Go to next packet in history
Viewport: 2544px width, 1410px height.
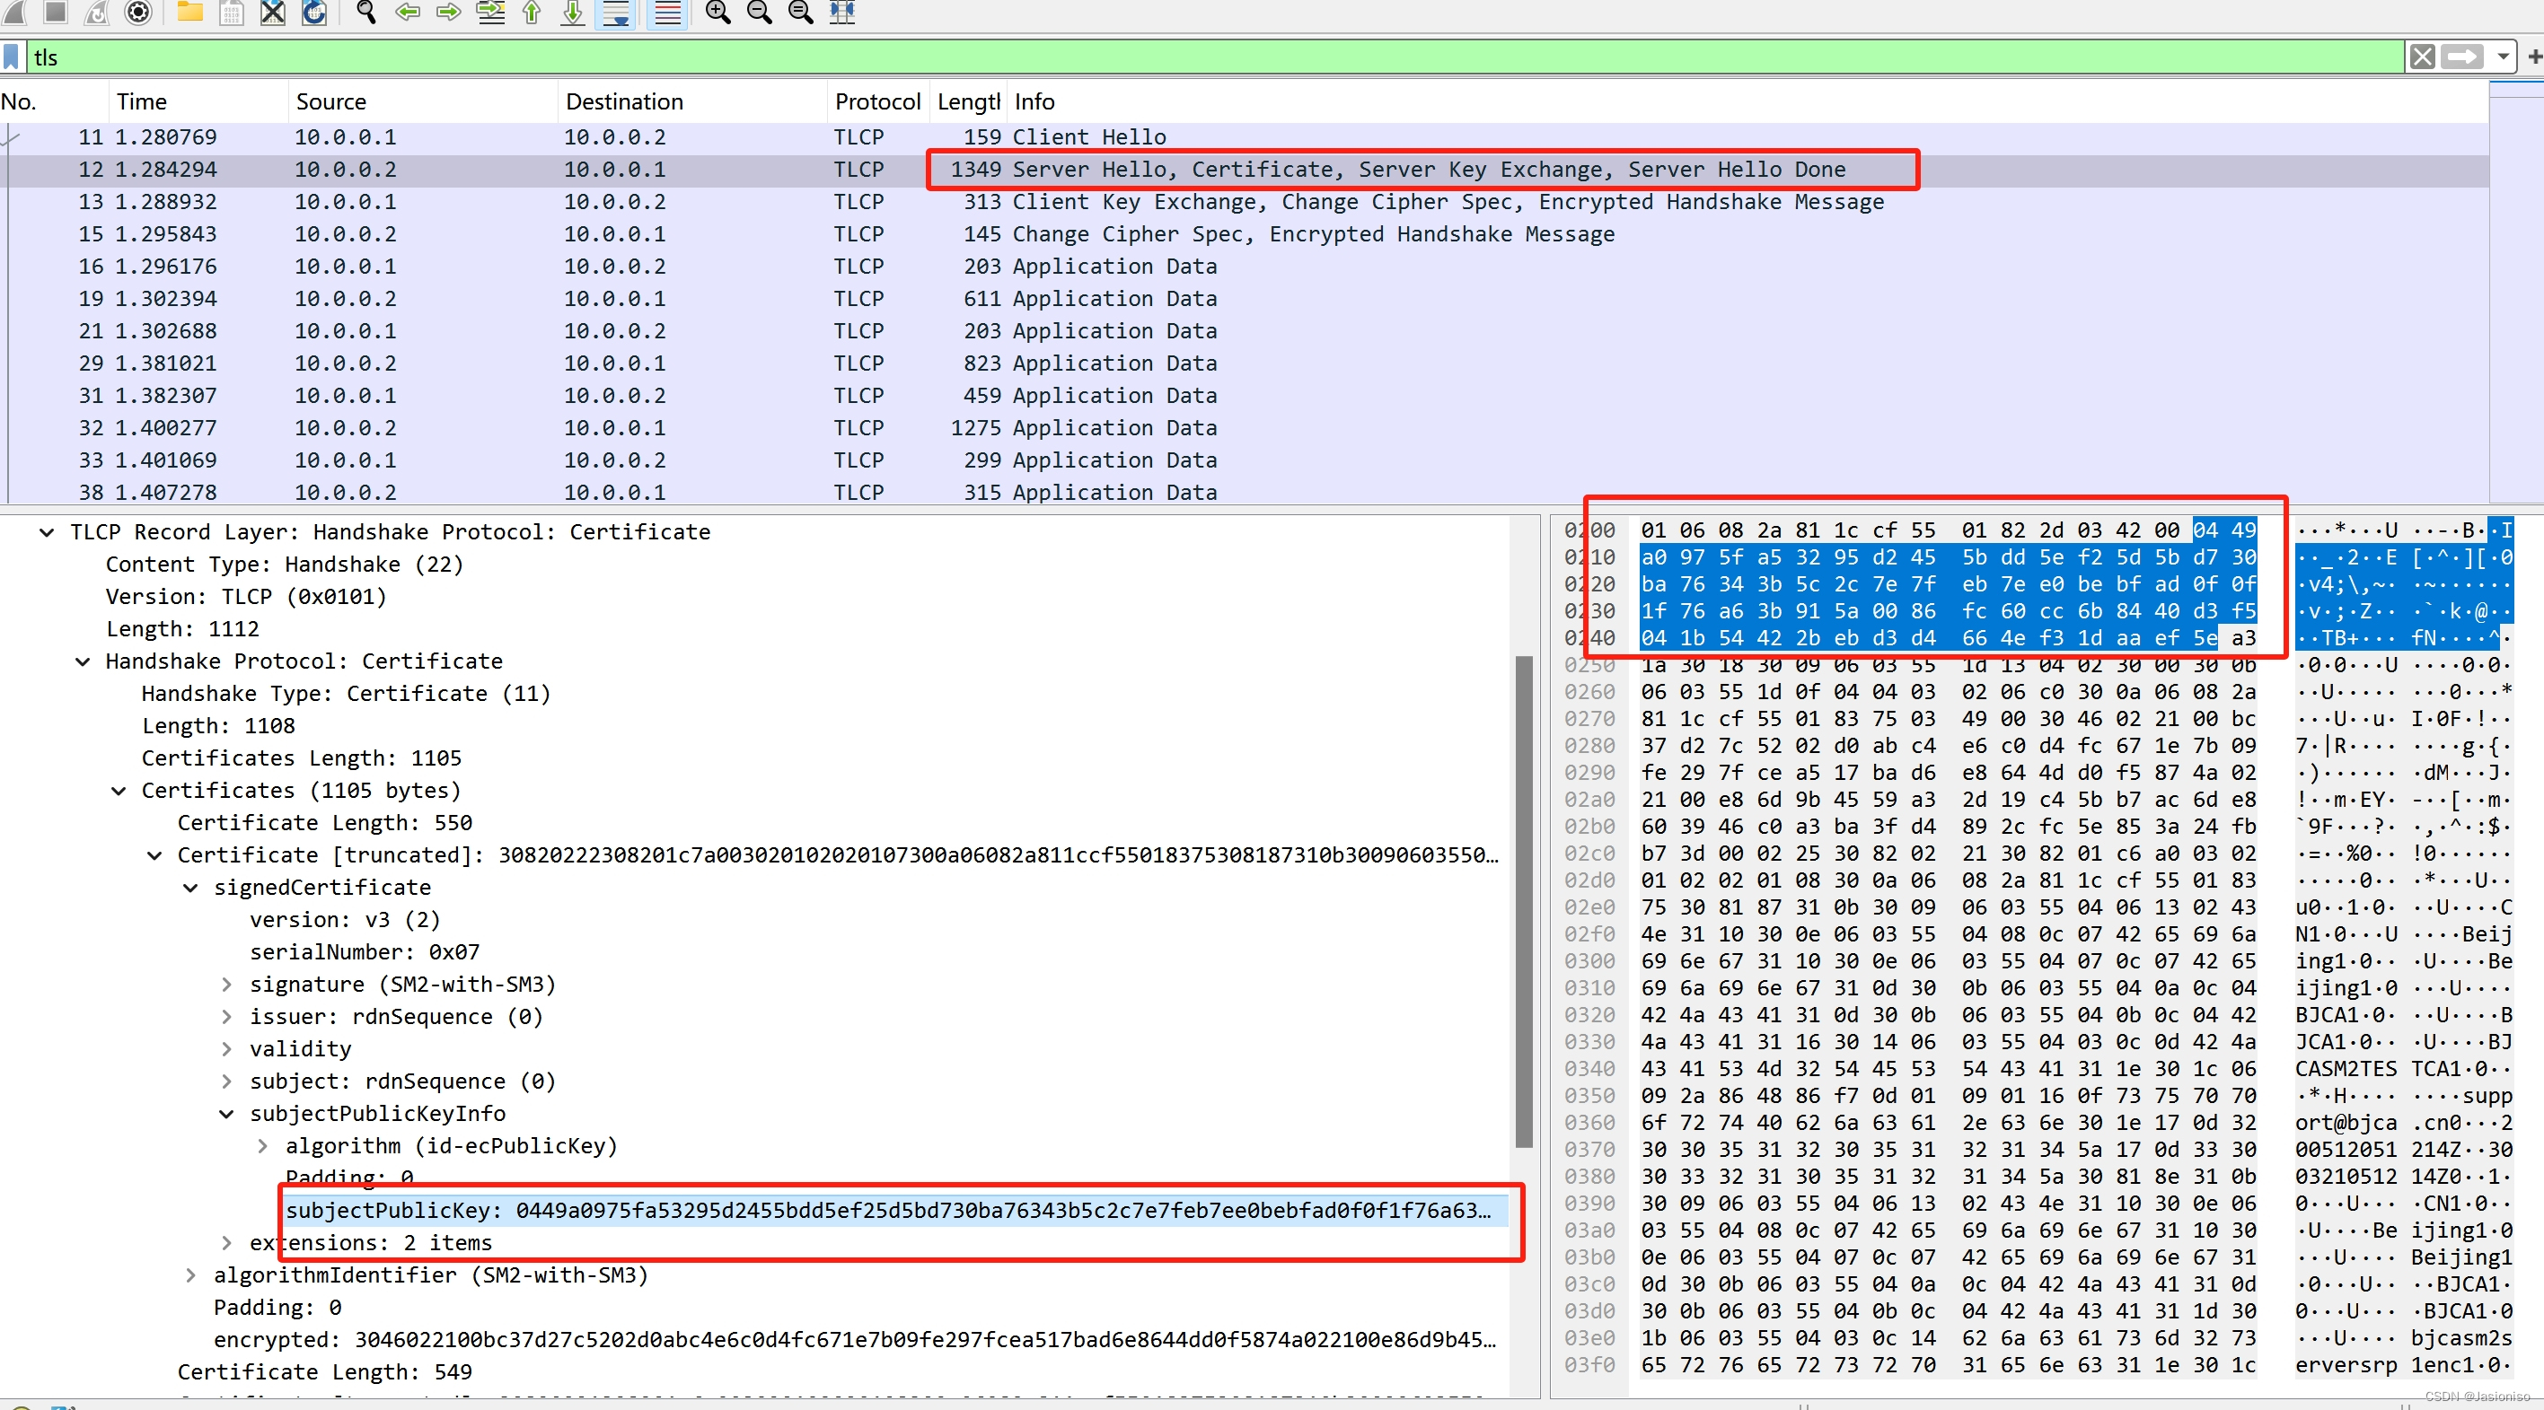(x=448, y=12)
